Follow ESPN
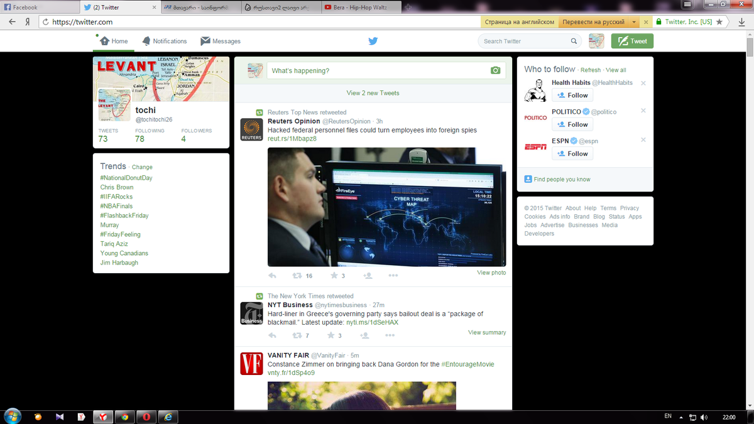This screenshot has width=754, height=424. pos(572,153)
